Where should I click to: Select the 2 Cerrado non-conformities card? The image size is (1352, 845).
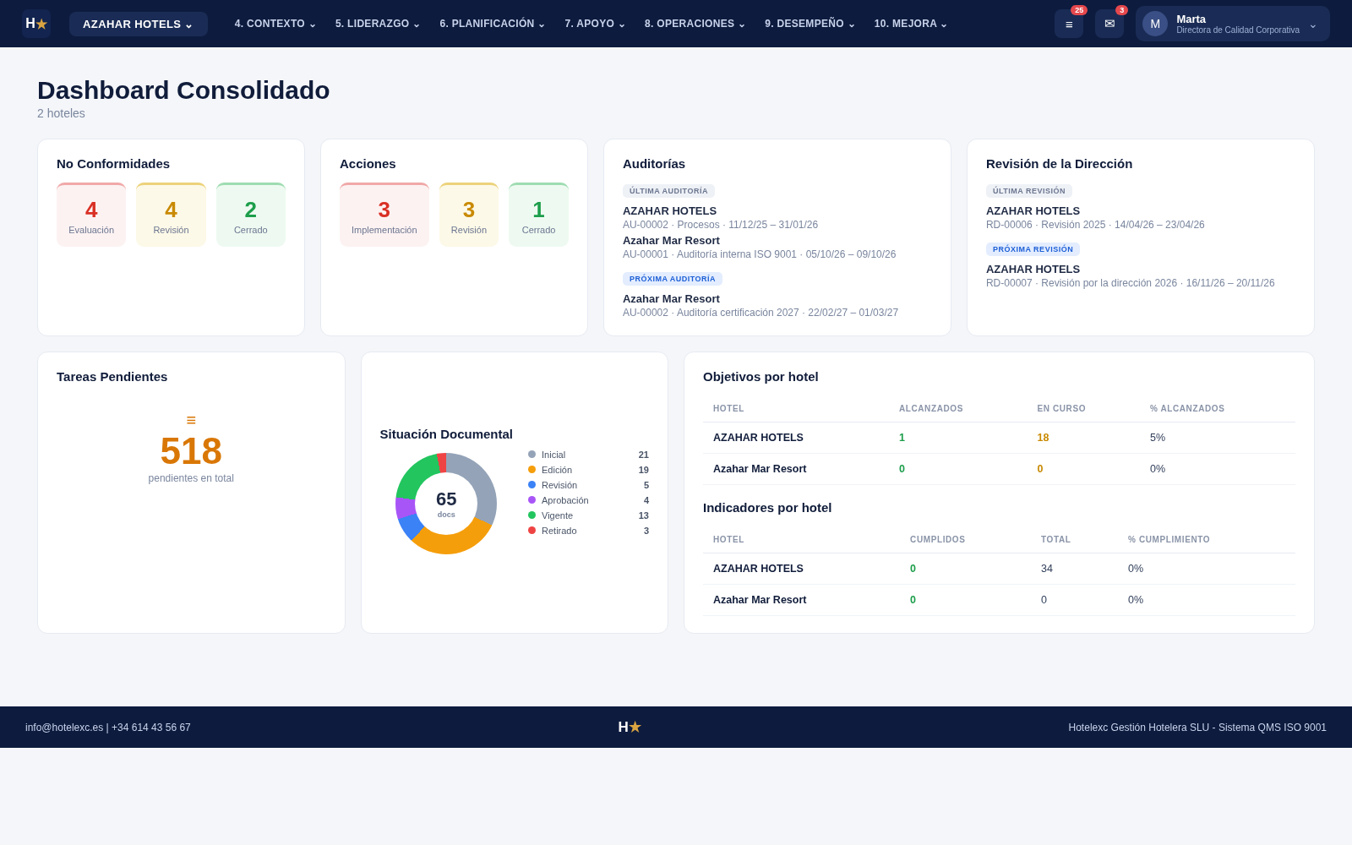[x=251, y=215]
